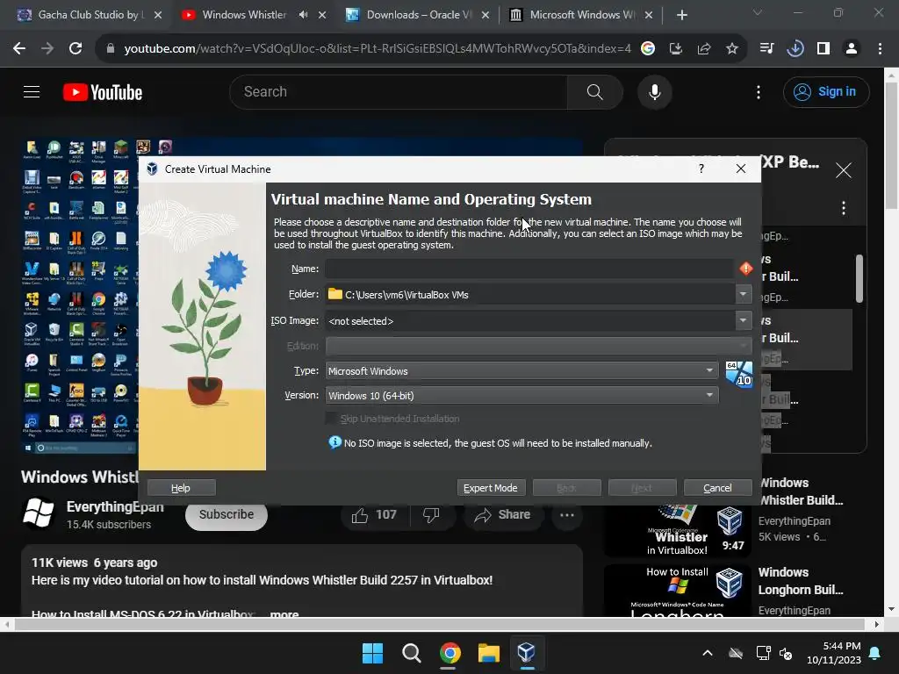Click the install app icon in address bar
This screenshot has height=674, width=899.
point(676,49)
